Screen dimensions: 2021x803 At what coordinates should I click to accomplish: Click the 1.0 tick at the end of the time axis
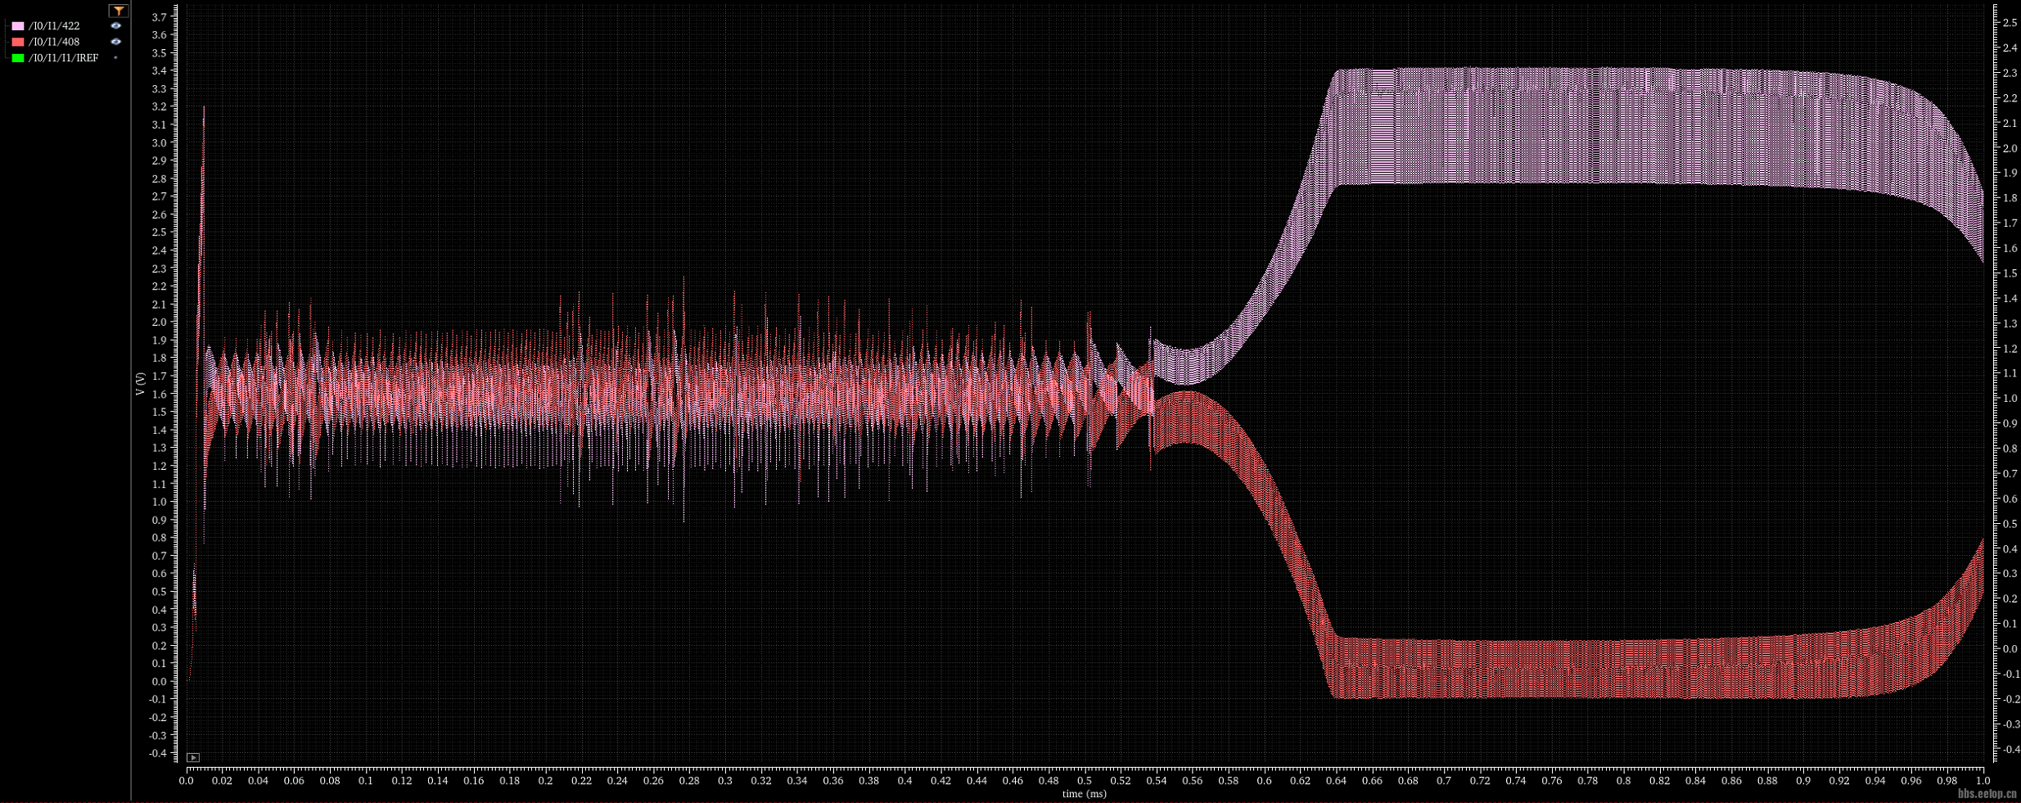(x=1983, y=781)
